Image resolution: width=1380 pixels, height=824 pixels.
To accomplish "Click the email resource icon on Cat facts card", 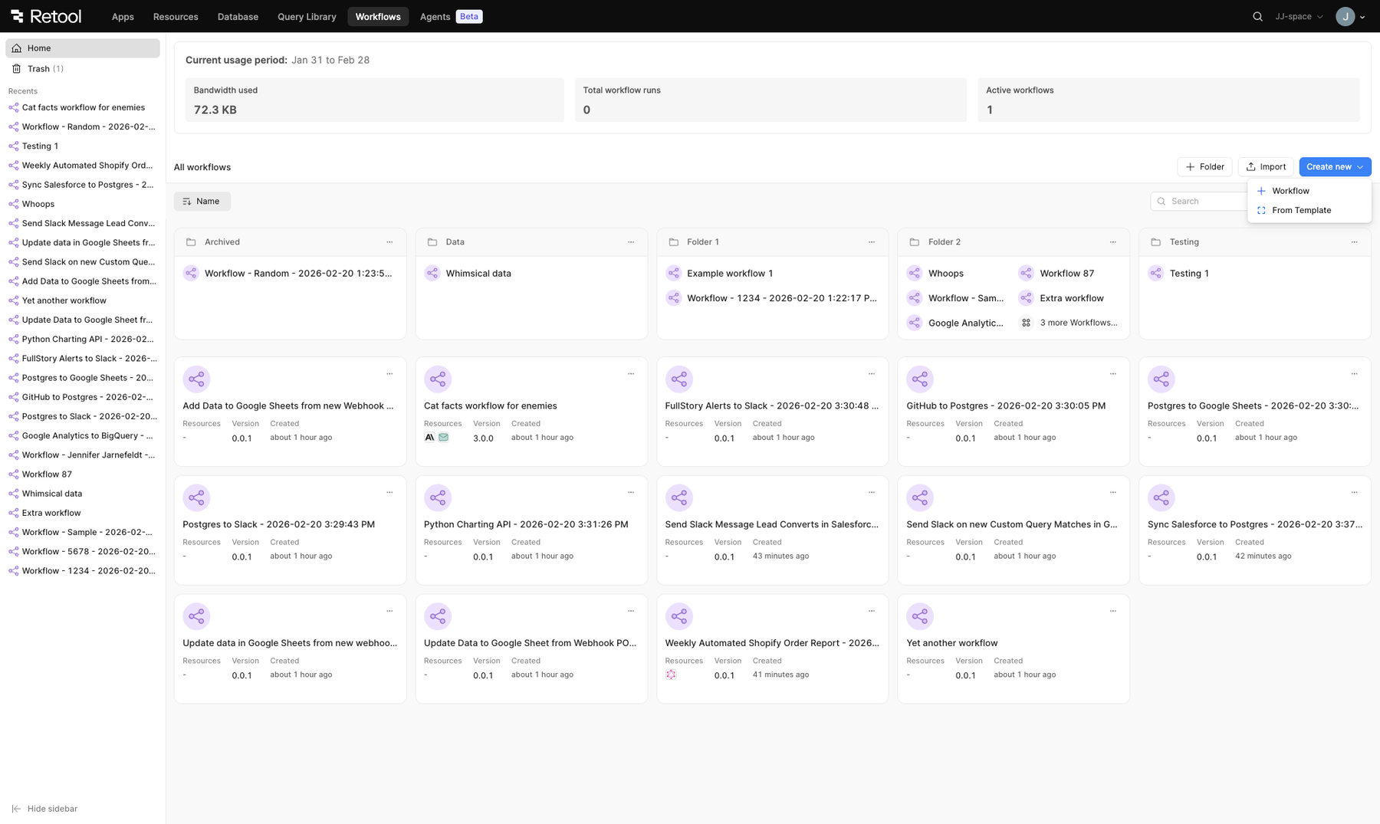I will 443,438.
